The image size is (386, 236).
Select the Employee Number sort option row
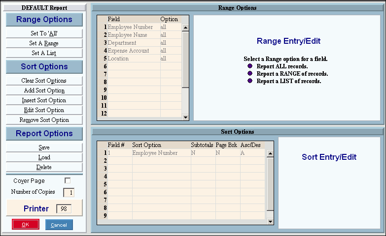(x=161, y=153)
